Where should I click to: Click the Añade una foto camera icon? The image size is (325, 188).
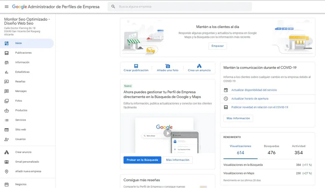[x=168, y=66]
